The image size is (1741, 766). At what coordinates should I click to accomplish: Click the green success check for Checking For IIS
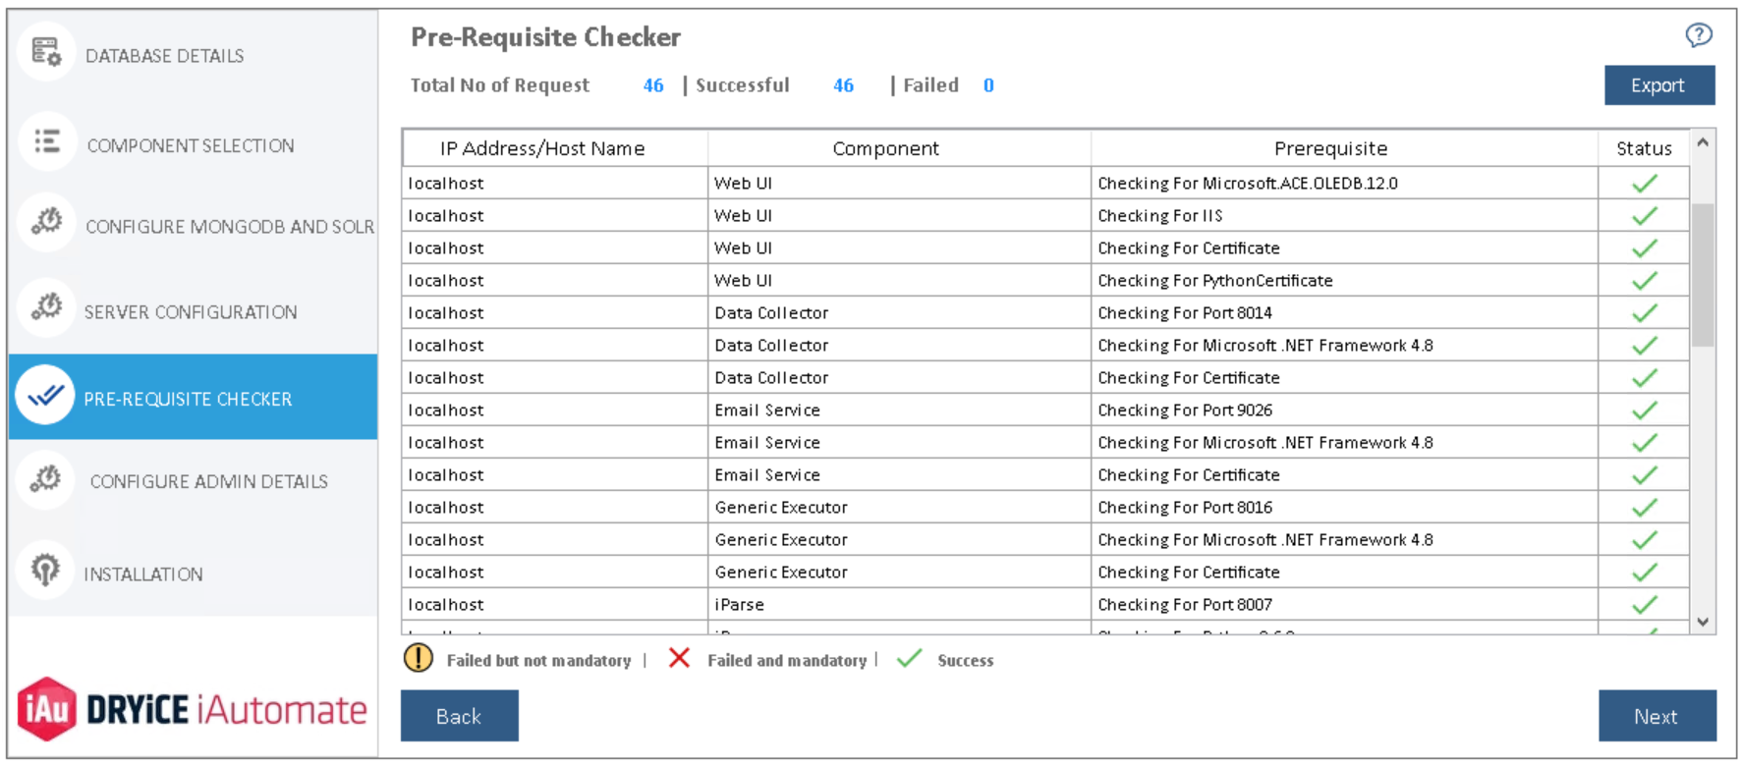pyautogui.click(x=1645, y=214)
